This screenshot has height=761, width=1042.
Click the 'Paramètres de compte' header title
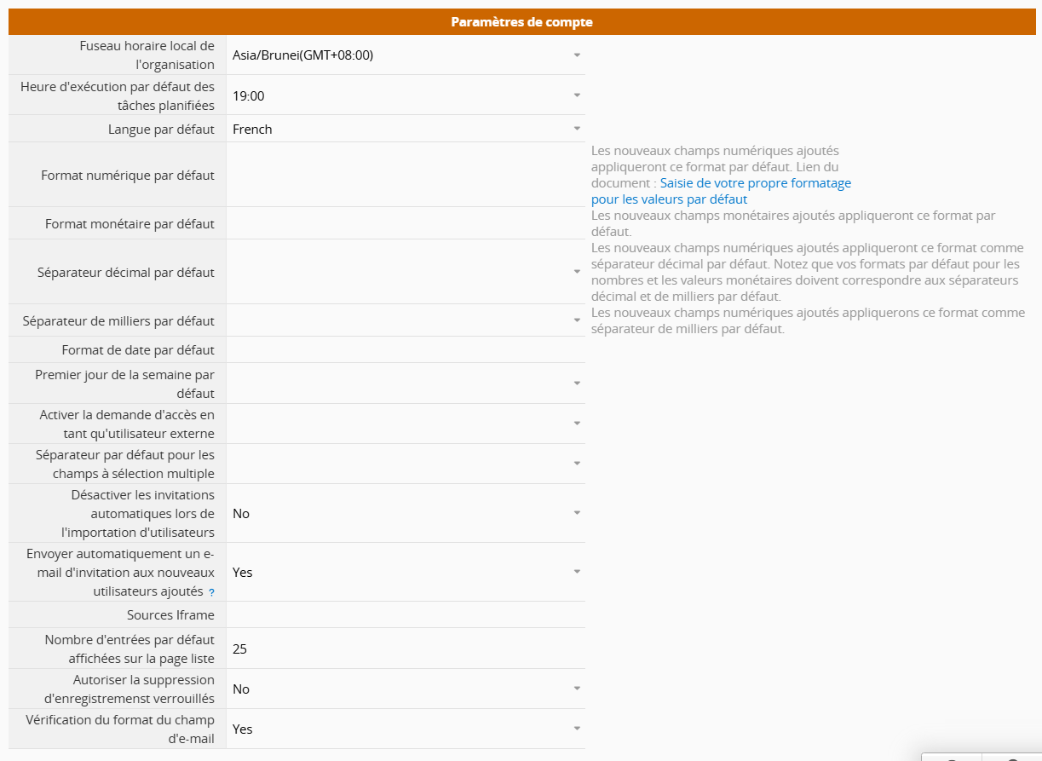[x=521, y=22]
